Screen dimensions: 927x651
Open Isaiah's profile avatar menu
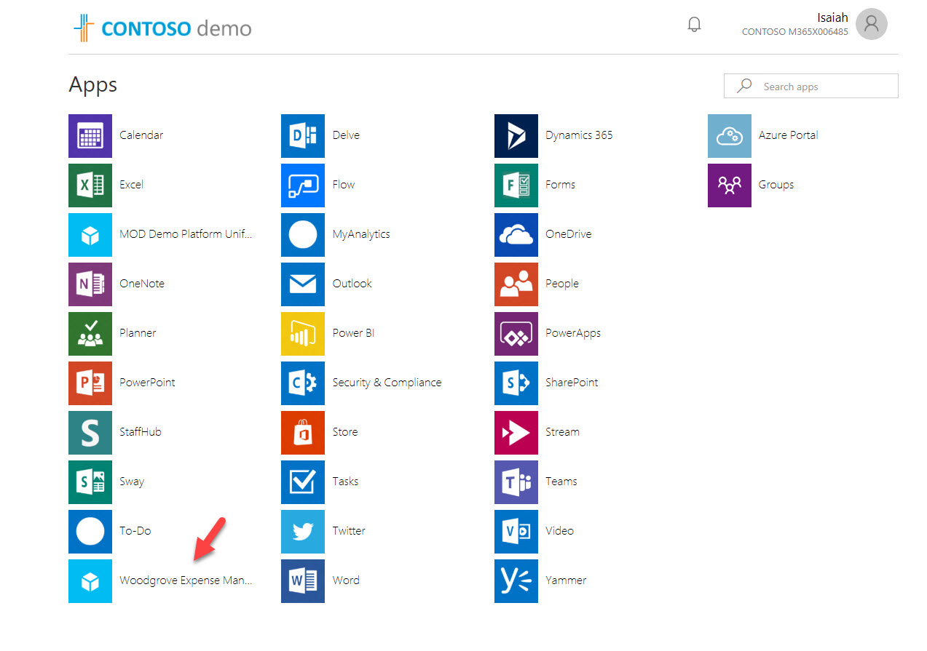[872, 24]
